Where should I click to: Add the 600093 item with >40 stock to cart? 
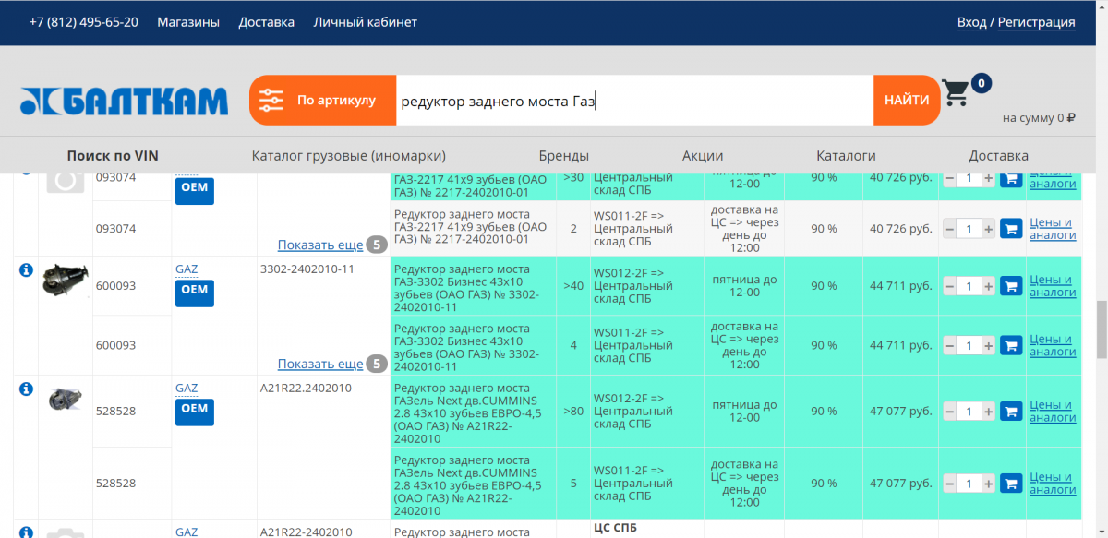(1010, 286)
